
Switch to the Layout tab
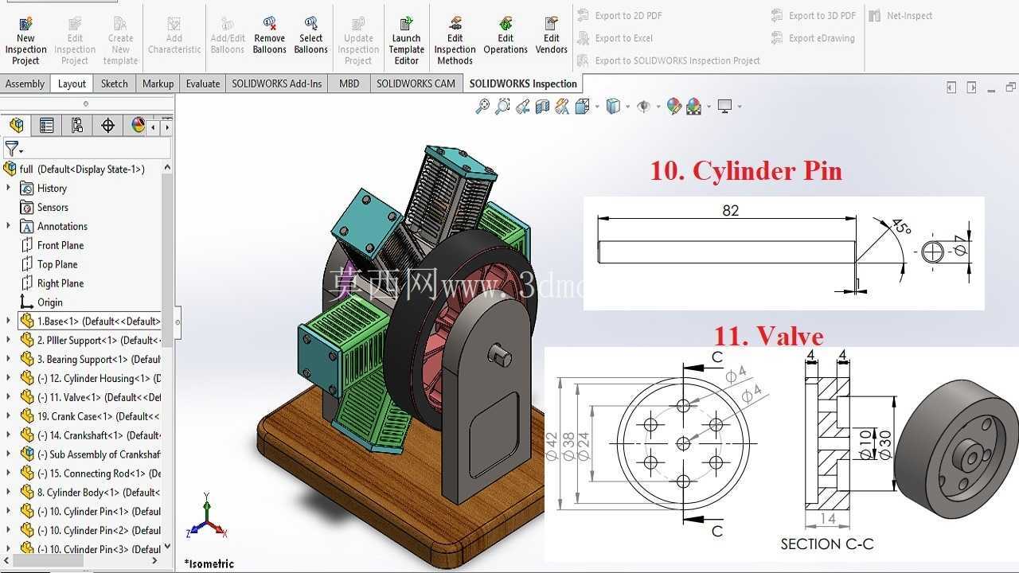pos(72,84)
